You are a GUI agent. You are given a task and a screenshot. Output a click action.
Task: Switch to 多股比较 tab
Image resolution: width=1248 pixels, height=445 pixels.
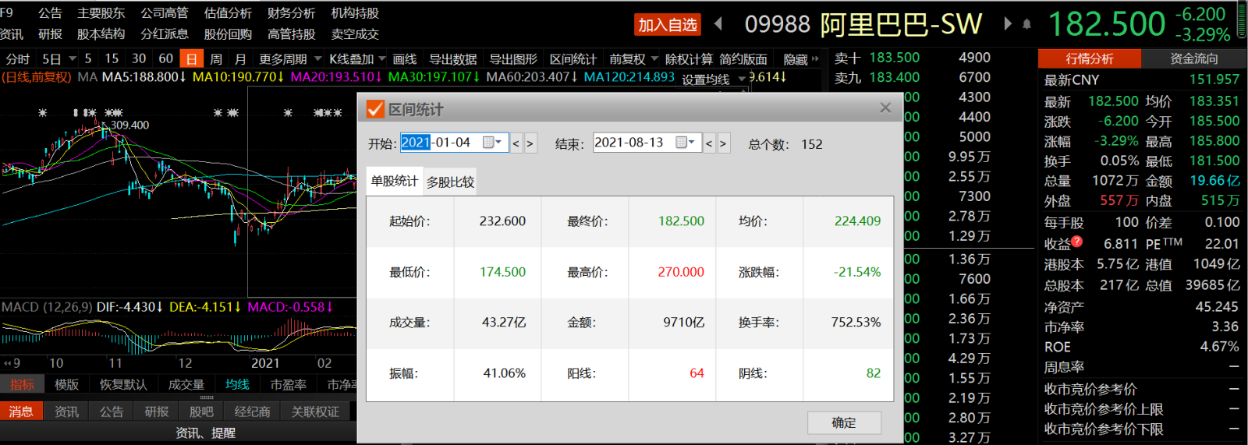click(450, 182)
